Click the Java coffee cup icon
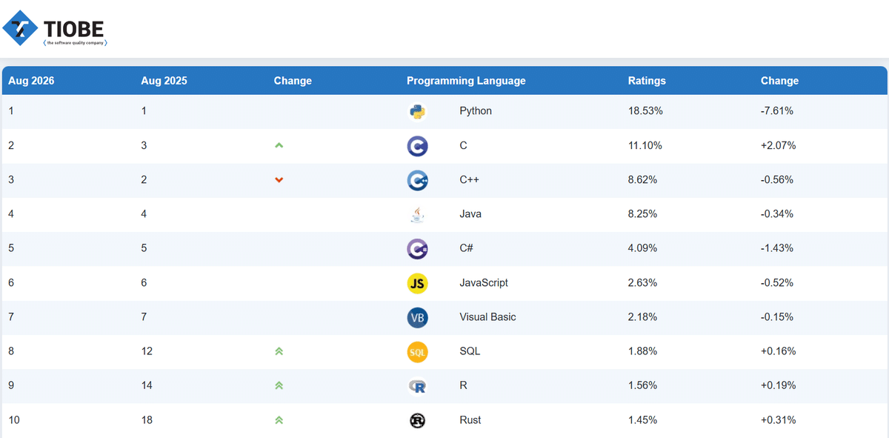889x438 pixels. (418, 214)
